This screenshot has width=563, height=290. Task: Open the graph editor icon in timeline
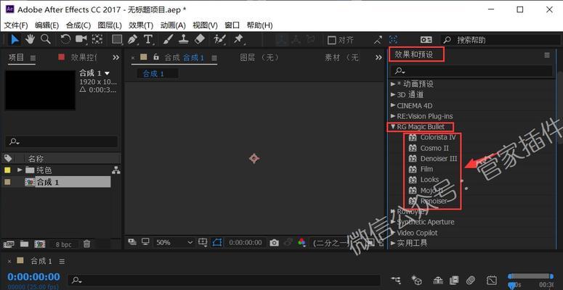tap(492, 280)
